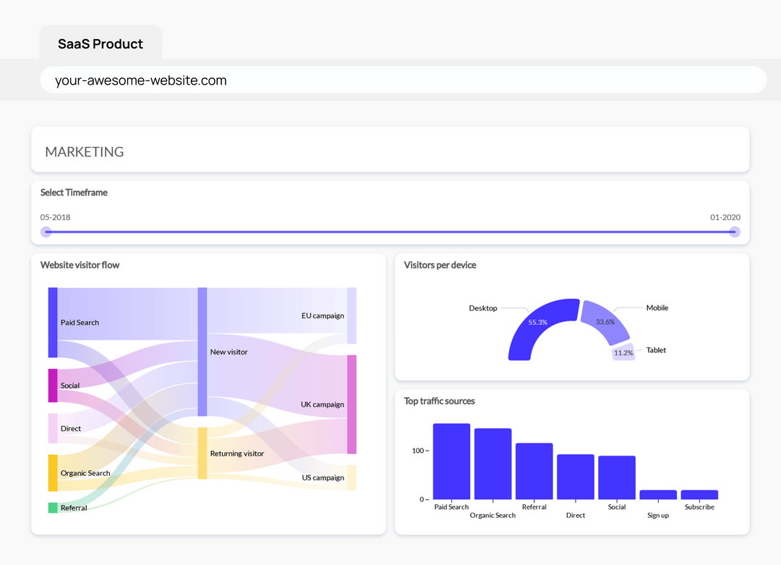781x565 pixels.
Task: Select the Paid Search node in visitor flow
Action: click(x=51, y=322)
